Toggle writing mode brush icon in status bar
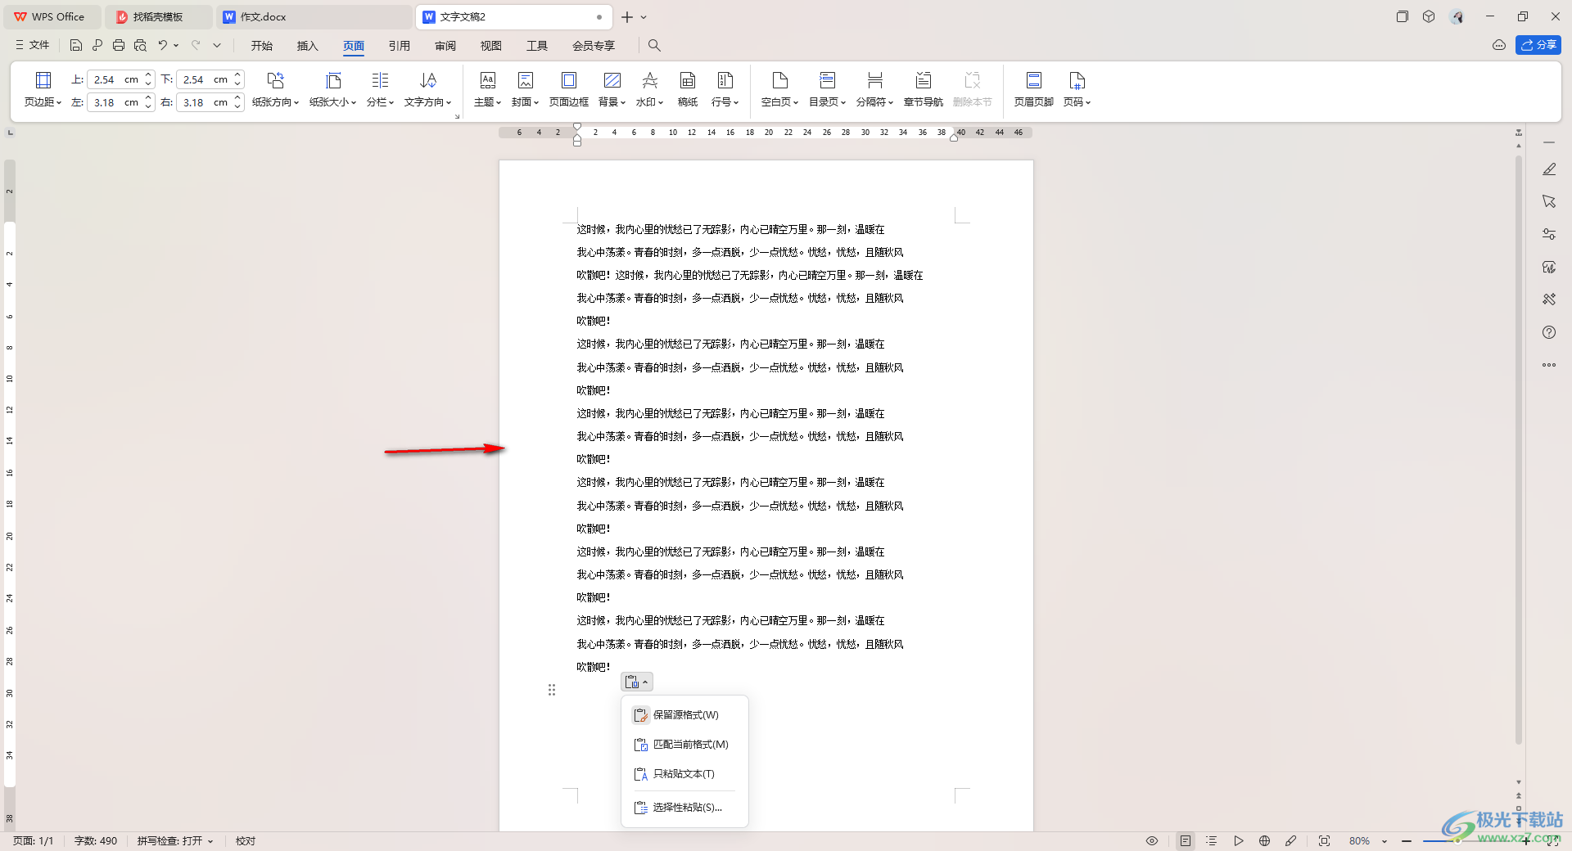The width and height of the screenshot is (1572, 851). (x=1291, y=841)
